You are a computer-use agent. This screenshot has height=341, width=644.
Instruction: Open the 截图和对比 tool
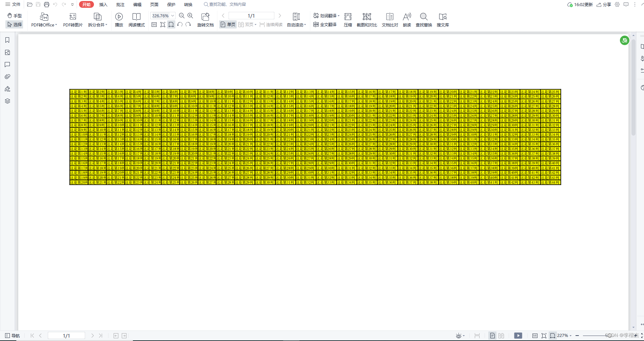click(367, 20)
